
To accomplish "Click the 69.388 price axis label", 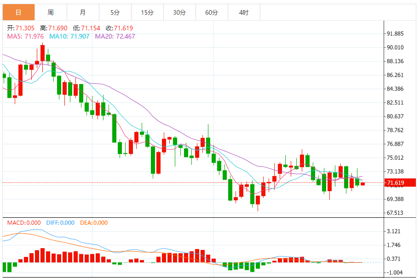I will 395,199.
